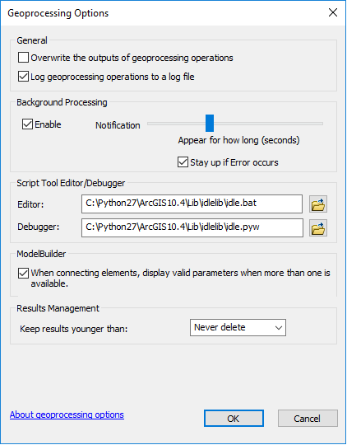Image resolution: width=347 pixels, height=445 pixels.
Task: Click the slider track left of the handle
Action: pos(177,124)
